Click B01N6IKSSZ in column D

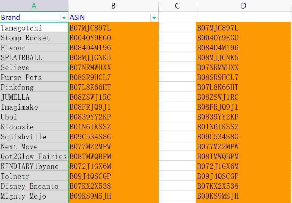tap(243, 127)
